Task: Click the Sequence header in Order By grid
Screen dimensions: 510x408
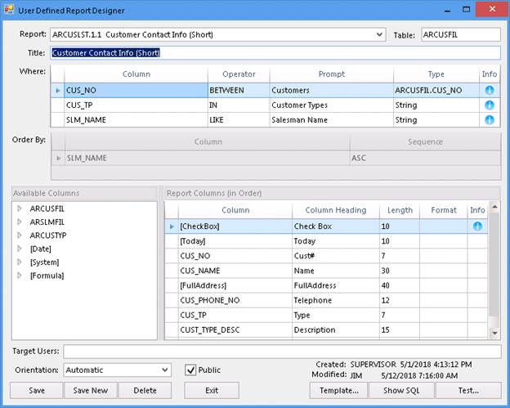Action: 425,141
